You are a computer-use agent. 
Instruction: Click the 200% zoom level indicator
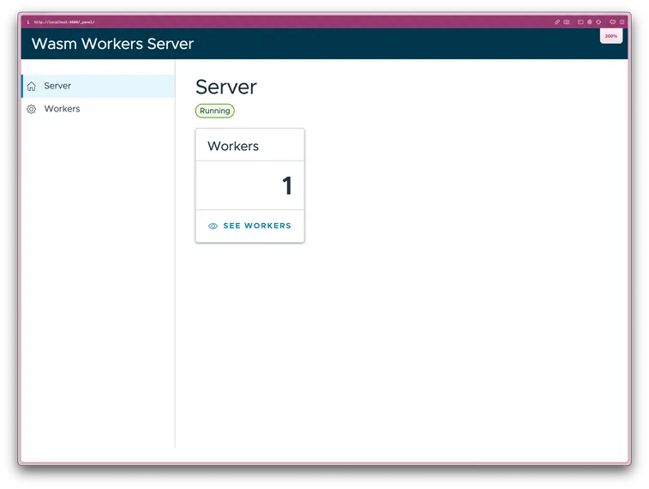611,36
